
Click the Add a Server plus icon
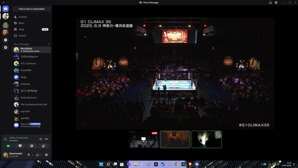tap(6, 40)
